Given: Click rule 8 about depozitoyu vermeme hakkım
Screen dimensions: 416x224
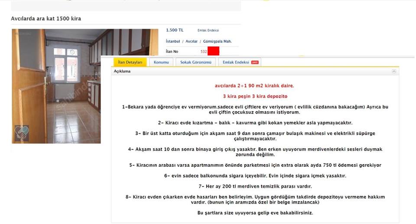Looking at the screenshot, I should pyautogui.click(x=255, y=200).
